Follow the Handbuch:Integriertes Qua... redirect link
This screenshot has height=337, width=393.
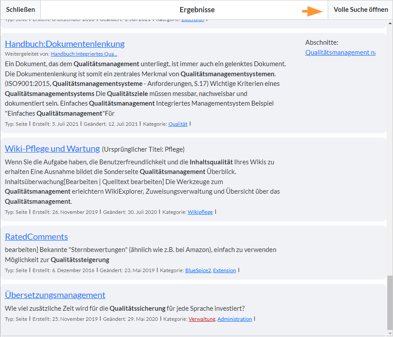point(84,54)
